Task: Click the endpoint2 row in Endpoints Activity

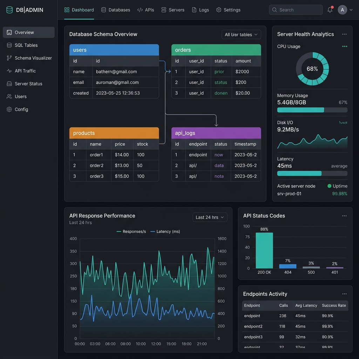Action: pyautogui.click(x=295, y=326)
